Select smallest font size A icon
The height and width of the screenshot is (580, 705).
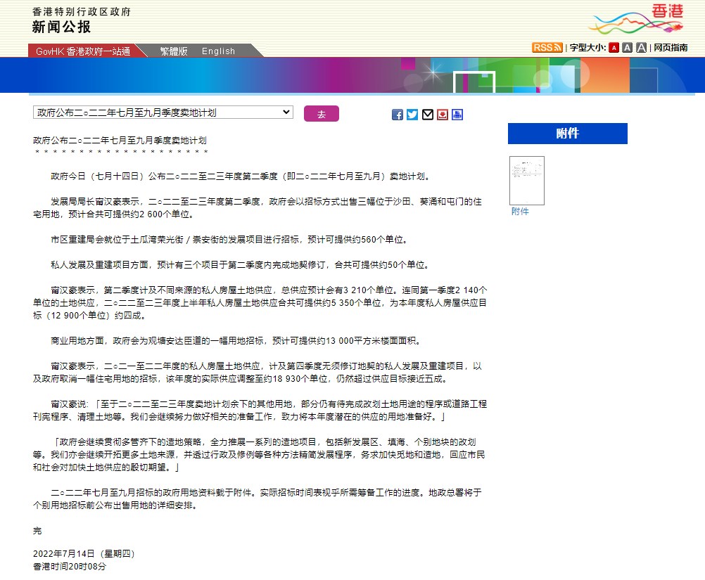coord(614,48)
